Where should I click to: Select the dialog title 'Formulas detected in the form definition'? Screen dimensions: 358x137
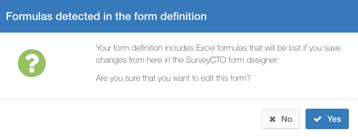click(106, 16)
